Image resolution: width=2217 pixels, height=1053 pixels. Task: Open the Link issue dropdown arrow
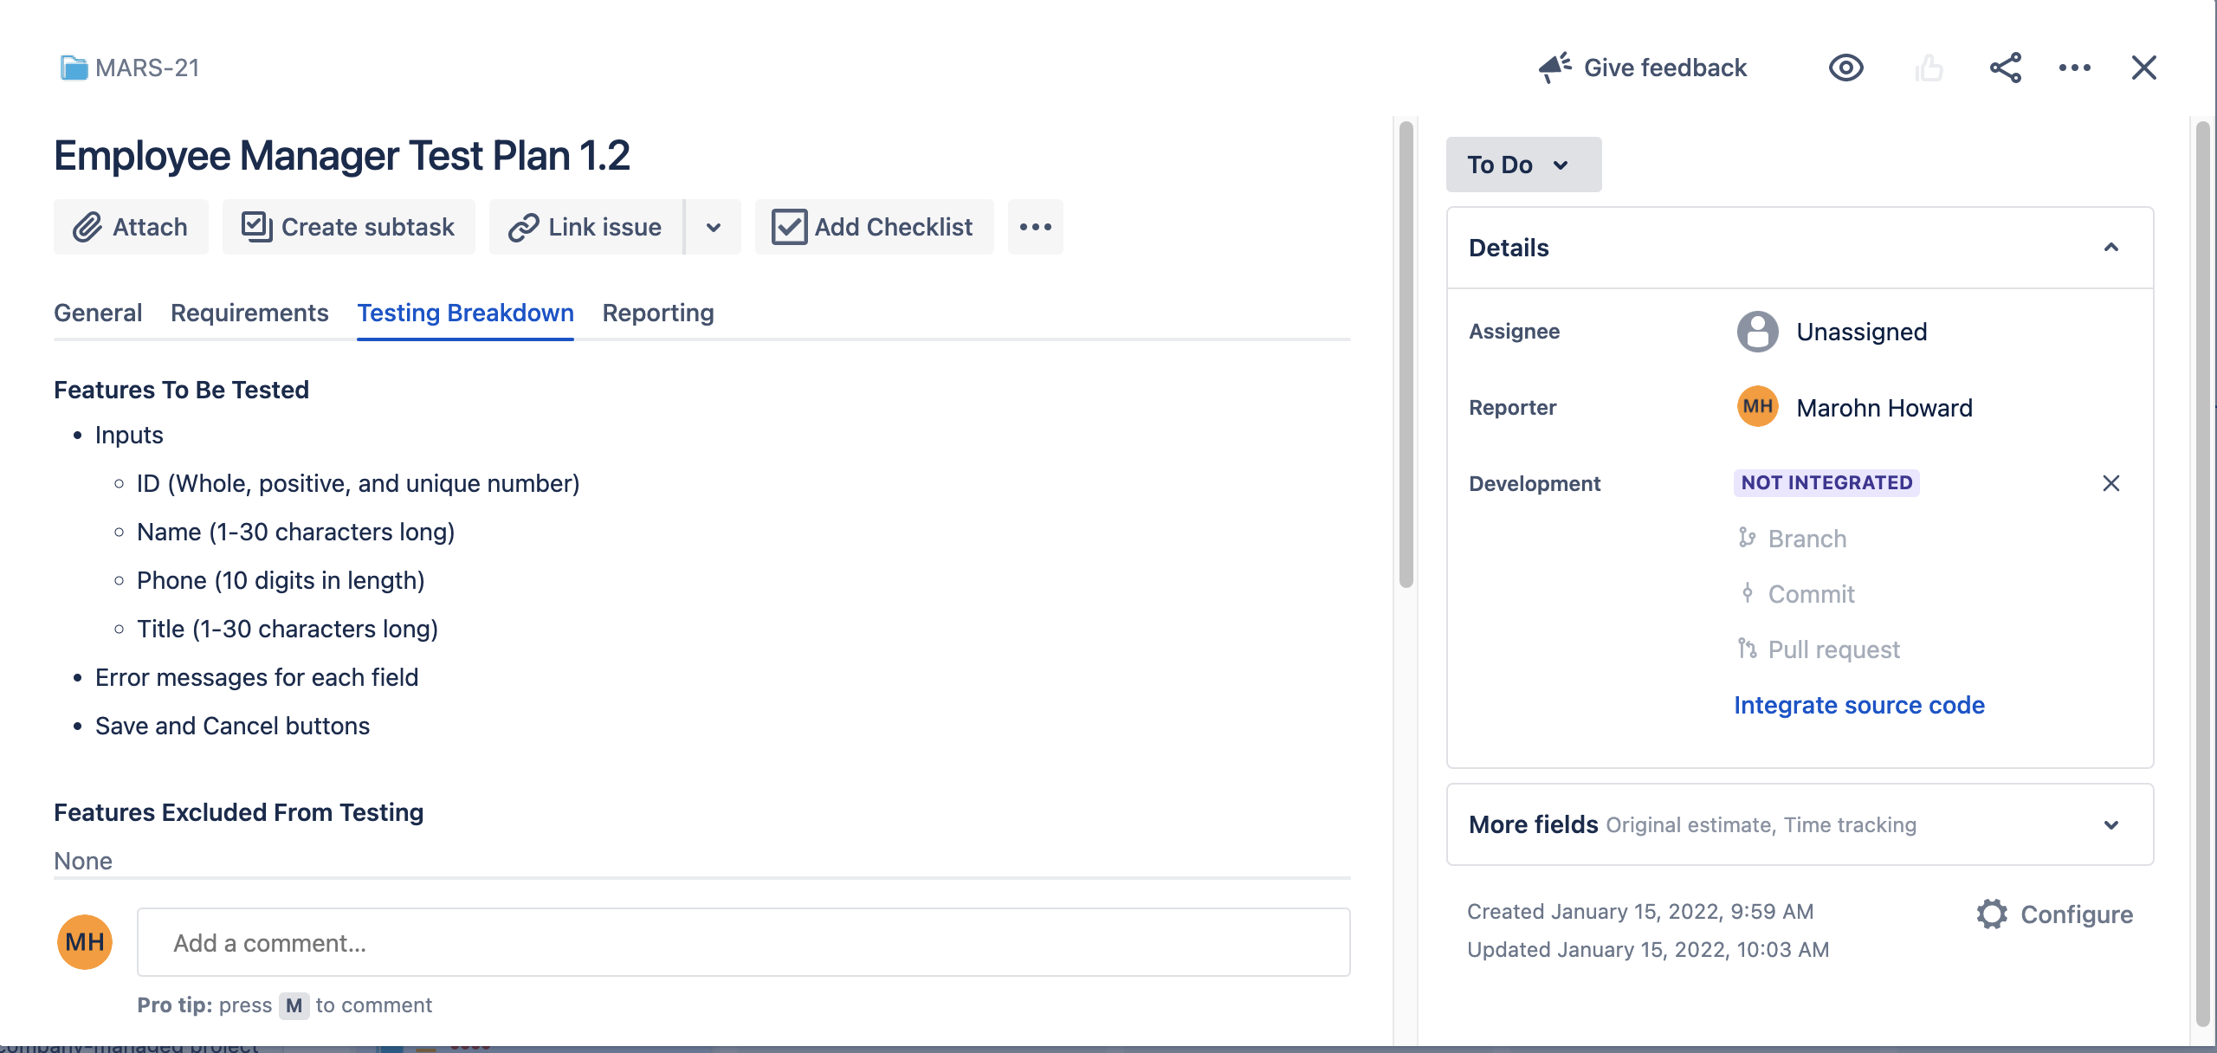pyautogui.click(x=713, y=227)
